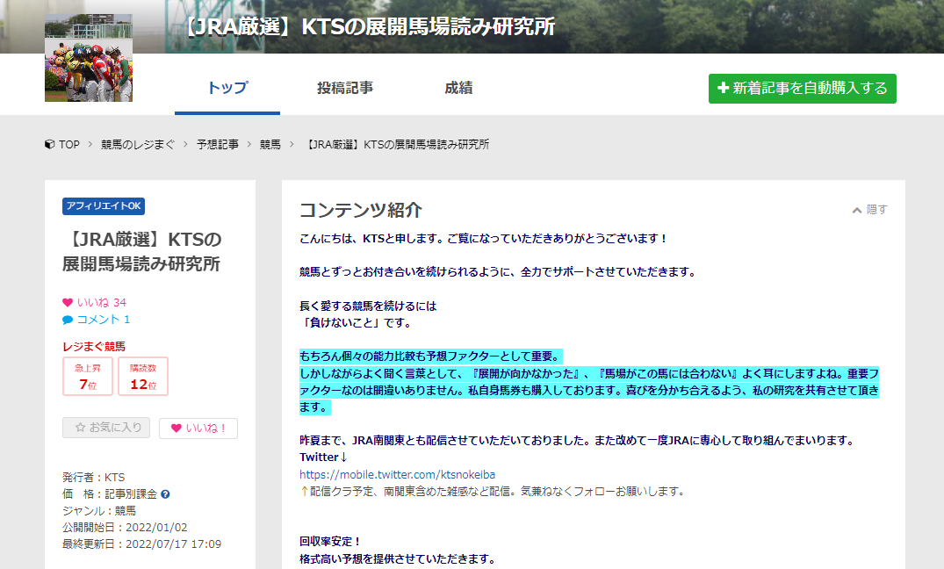Click the current page breadcrumb 【JRA厳選】KTSの展開馬場読み研究所
944x569 pixels.
click(396, 145)
